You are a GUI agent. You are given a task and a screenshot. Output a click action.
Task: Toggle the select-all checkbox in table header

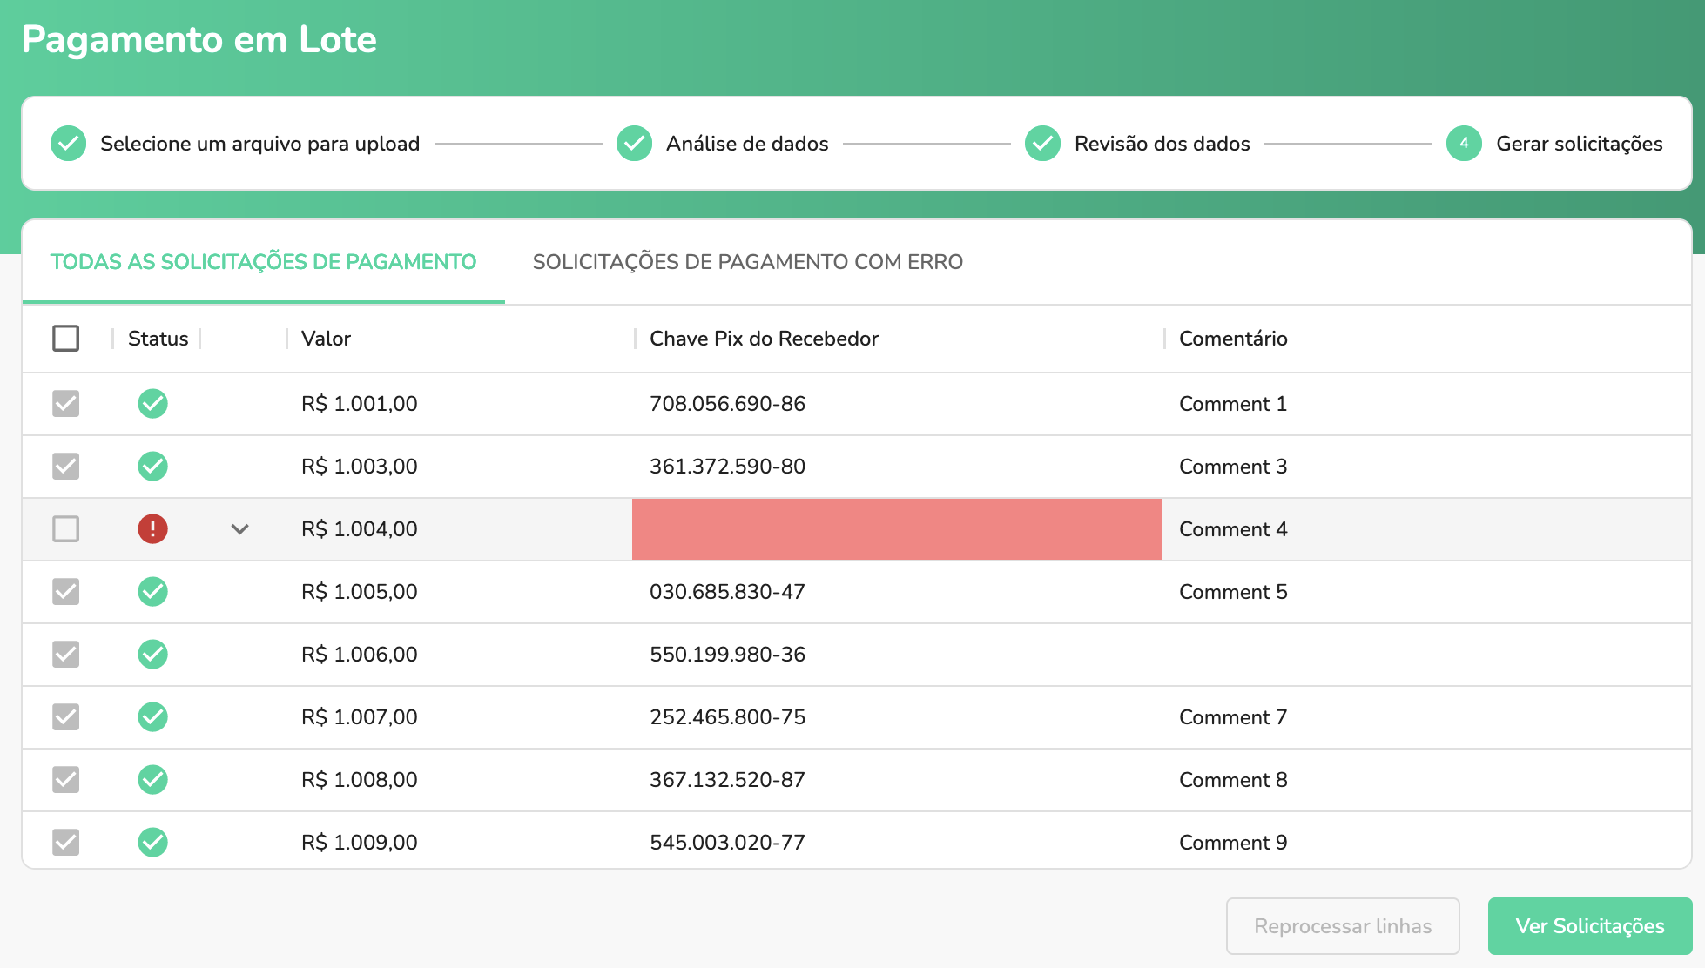65,338
